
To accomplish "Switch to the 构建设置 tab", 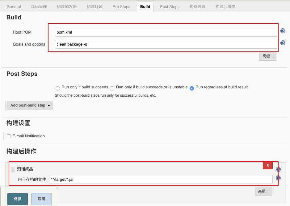I will 197,7.
